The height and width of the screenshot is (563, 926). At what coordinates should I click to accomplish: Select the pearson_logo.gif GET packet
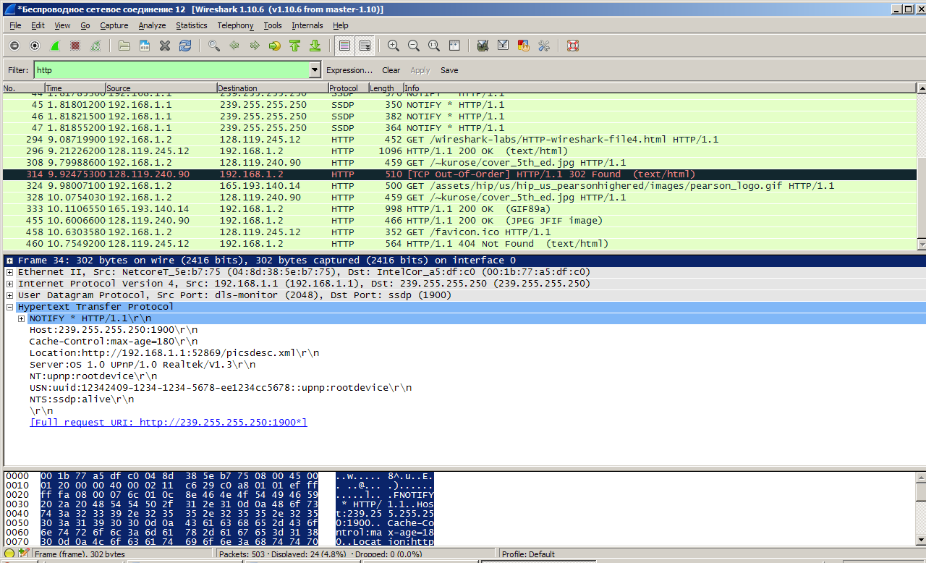[459, 186]
